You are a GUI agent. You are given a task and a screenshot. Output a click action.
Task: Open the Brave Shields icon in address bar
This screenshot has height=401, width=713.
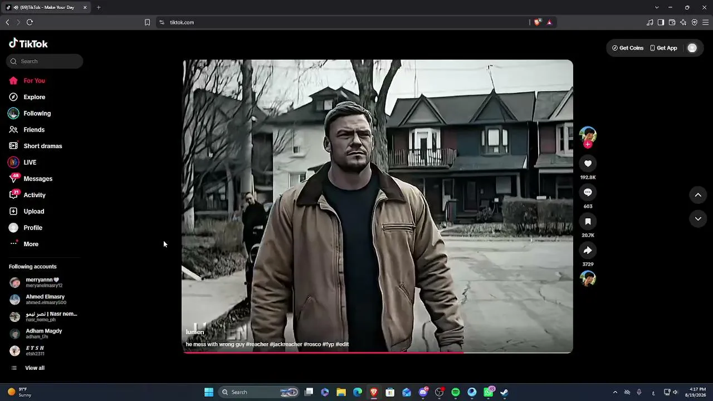537,22
